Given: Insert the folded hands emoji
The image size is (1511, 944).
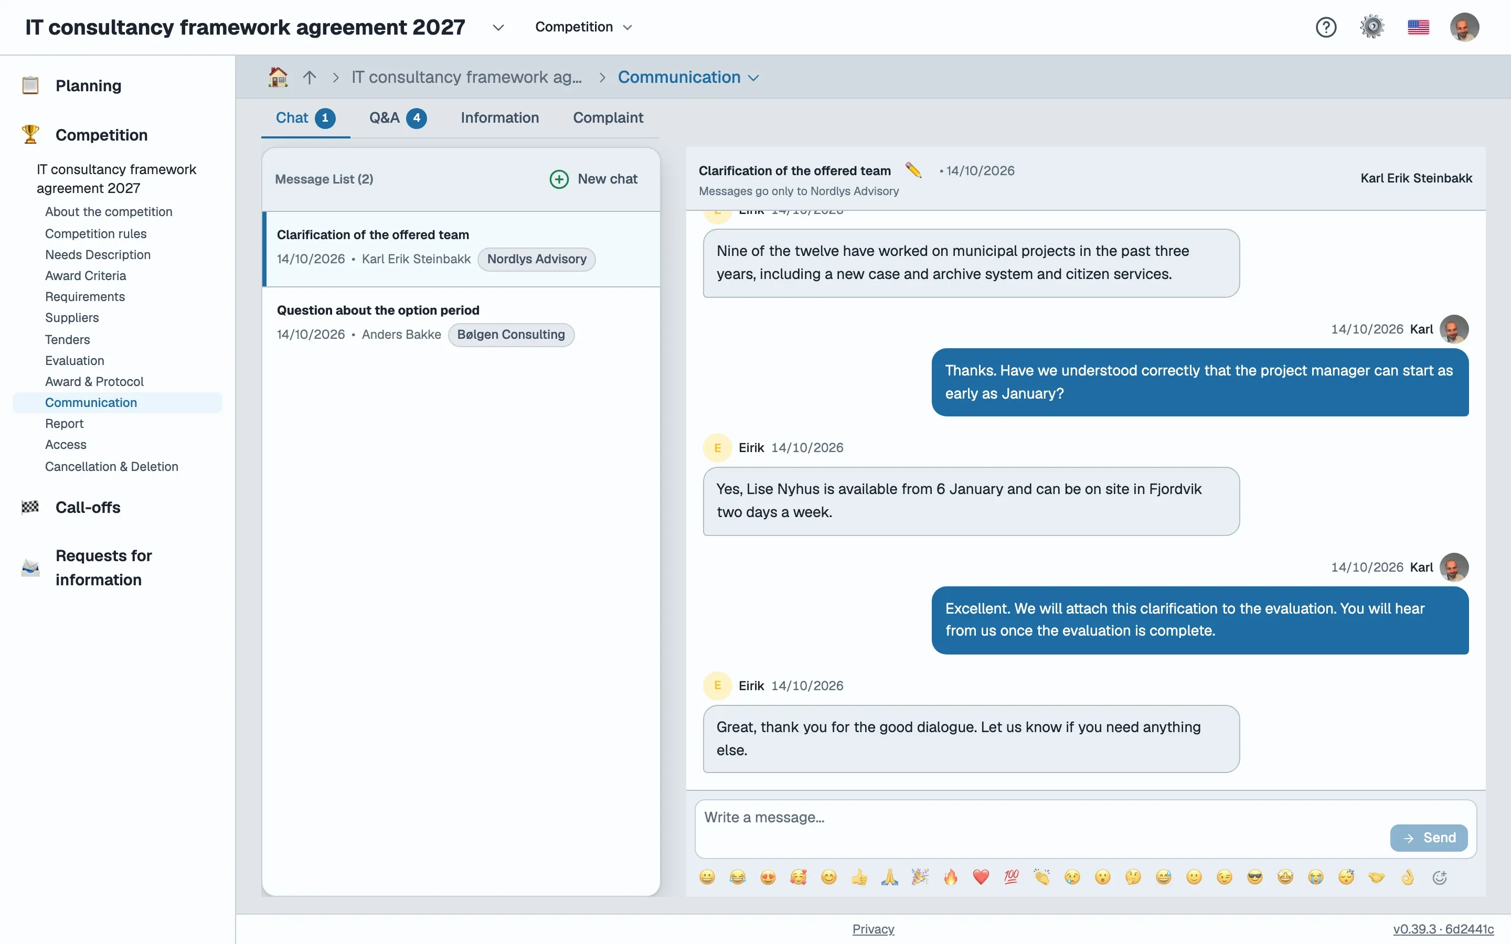Looking at the screenshot, I should (890, 876).
